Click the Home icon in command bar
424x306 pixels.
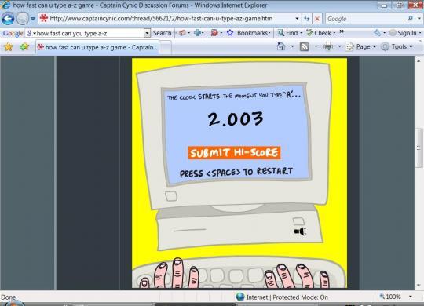point(281,46)
